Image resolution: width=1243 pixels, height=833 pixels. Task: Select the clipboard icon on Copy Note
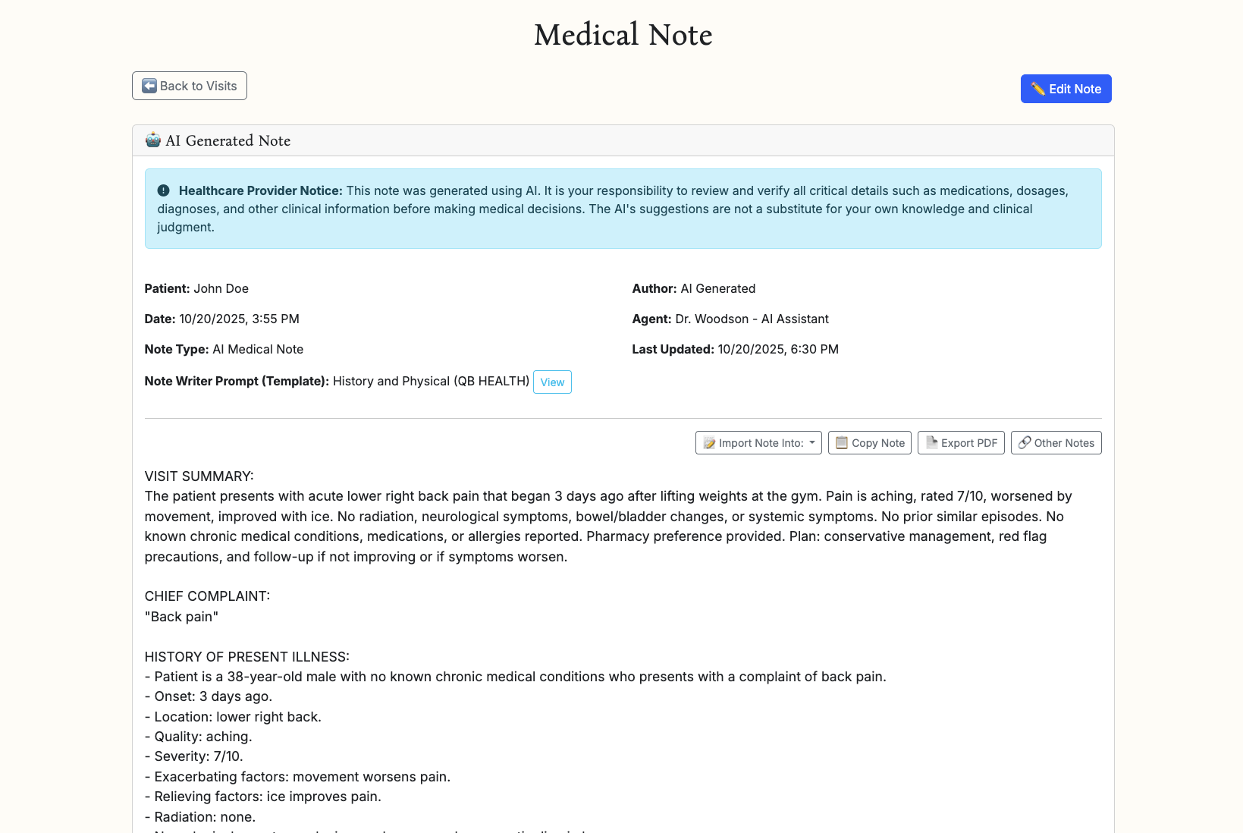point(840,442)
